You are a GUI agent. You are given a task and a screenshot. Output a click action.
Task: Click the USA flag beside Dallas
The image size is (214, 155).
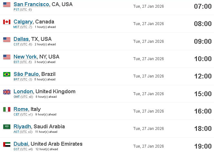point(7,40)
